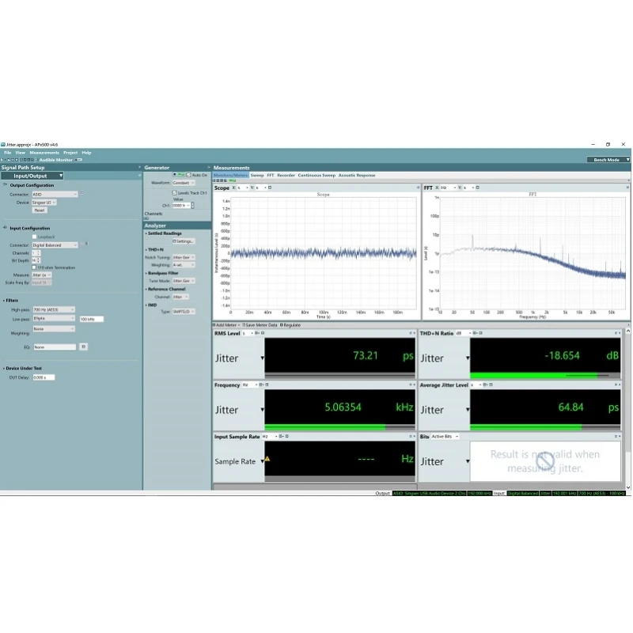This screenshot has height=633, width=633.
Task: Open the Measurements menu
Action: tap(44, 152)
